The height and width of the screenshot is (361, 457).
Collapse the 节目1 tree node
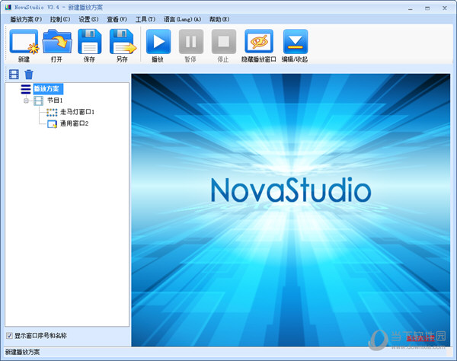coord(26,101)
